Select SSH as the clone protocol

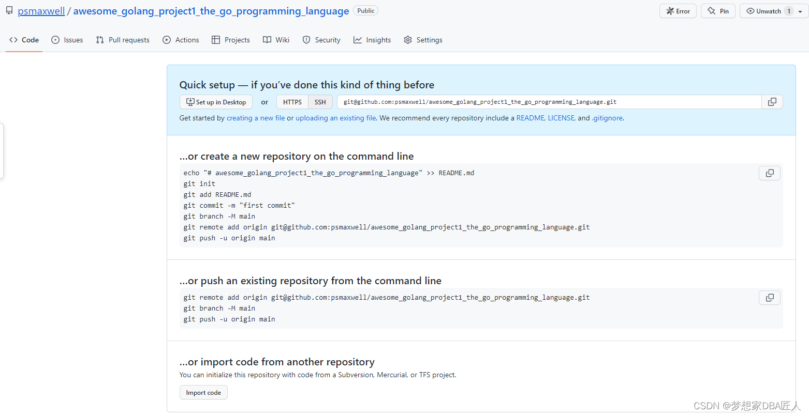click(320, 102)
